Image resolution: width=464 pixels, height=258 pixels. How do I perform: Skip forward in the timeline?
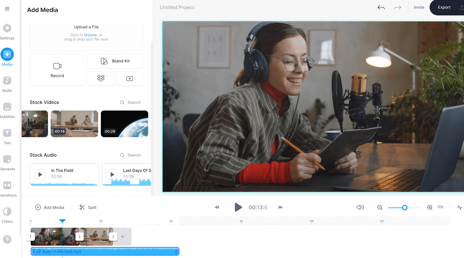[280, 207]
